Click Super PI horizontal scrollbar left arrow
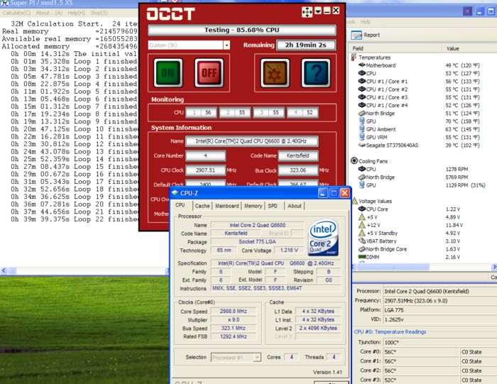The image size is (497, 384). click(x=4, y=271)
